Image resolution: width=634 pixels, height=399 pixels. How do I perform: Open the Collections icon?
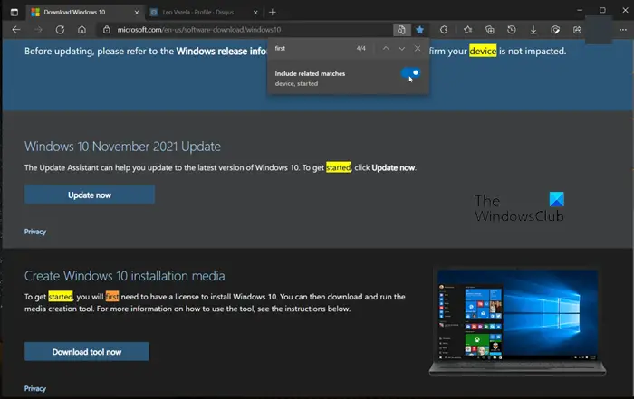coord(490,30)
